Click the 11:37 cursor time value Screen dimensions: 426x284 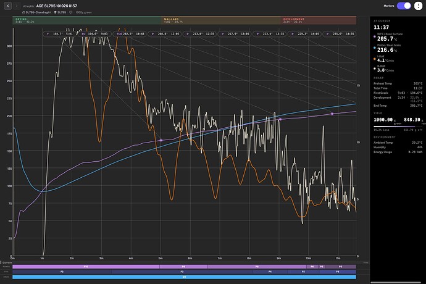pyautogui.click(x=381, y=27)
